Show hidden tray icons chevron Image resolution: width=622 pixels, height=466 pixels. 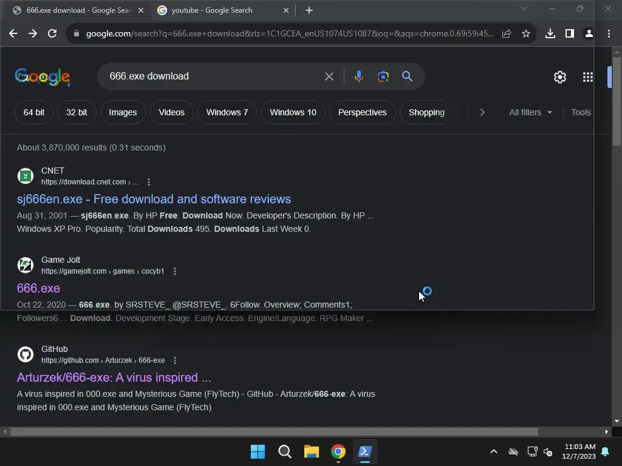(x=494, y=451)
